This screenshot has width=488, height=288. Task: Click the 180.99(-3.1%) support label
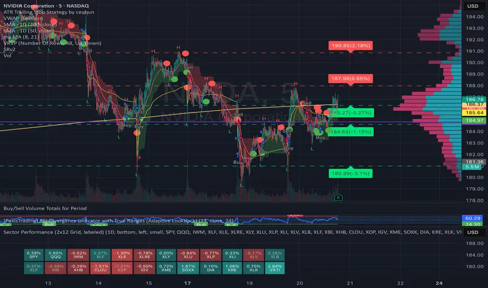[351, 173]
